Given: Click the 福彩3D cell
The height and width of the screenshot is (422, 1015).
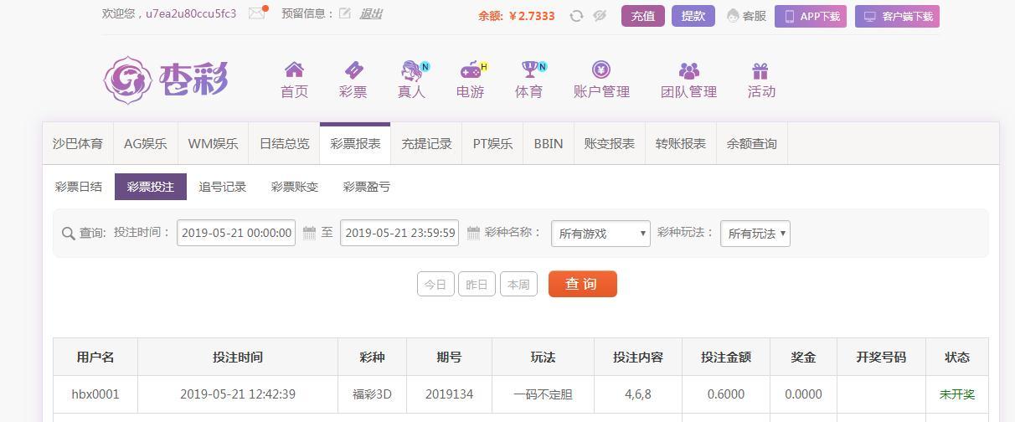Looking at the screenshot, I should pos(372,394).
